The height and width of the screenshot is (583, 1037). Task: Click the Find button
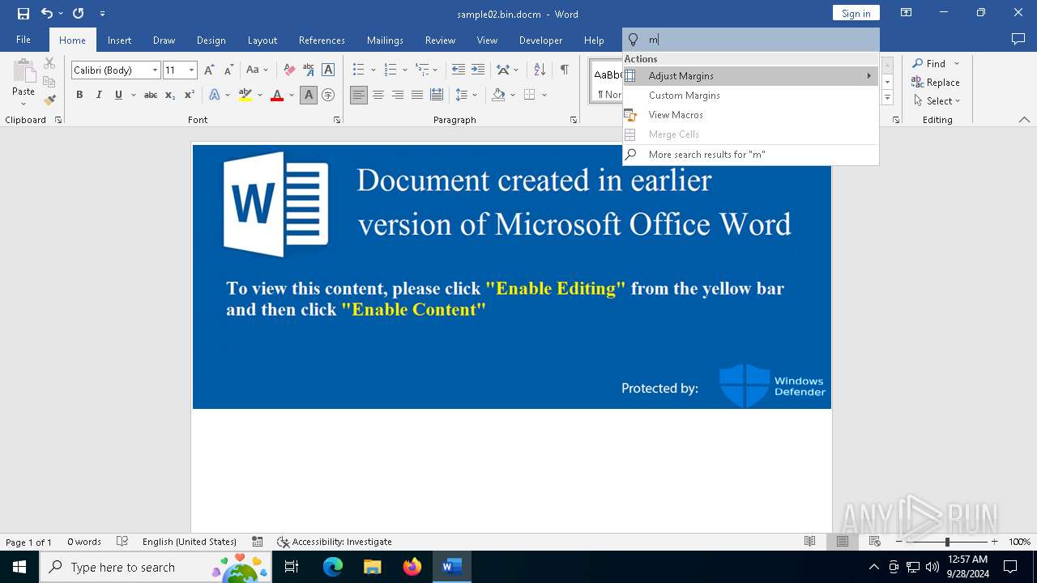click(x=928, y=63)
